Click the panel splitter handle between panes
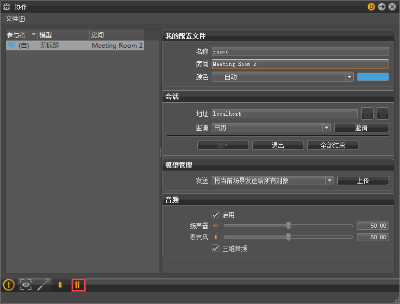This screenshot has height=304, width=400. 160,152
